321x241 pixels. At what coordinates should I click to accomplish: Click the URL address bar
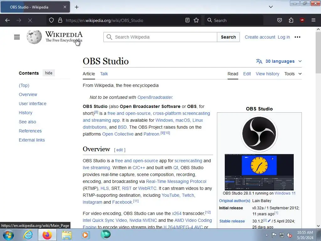pos(124,20)
